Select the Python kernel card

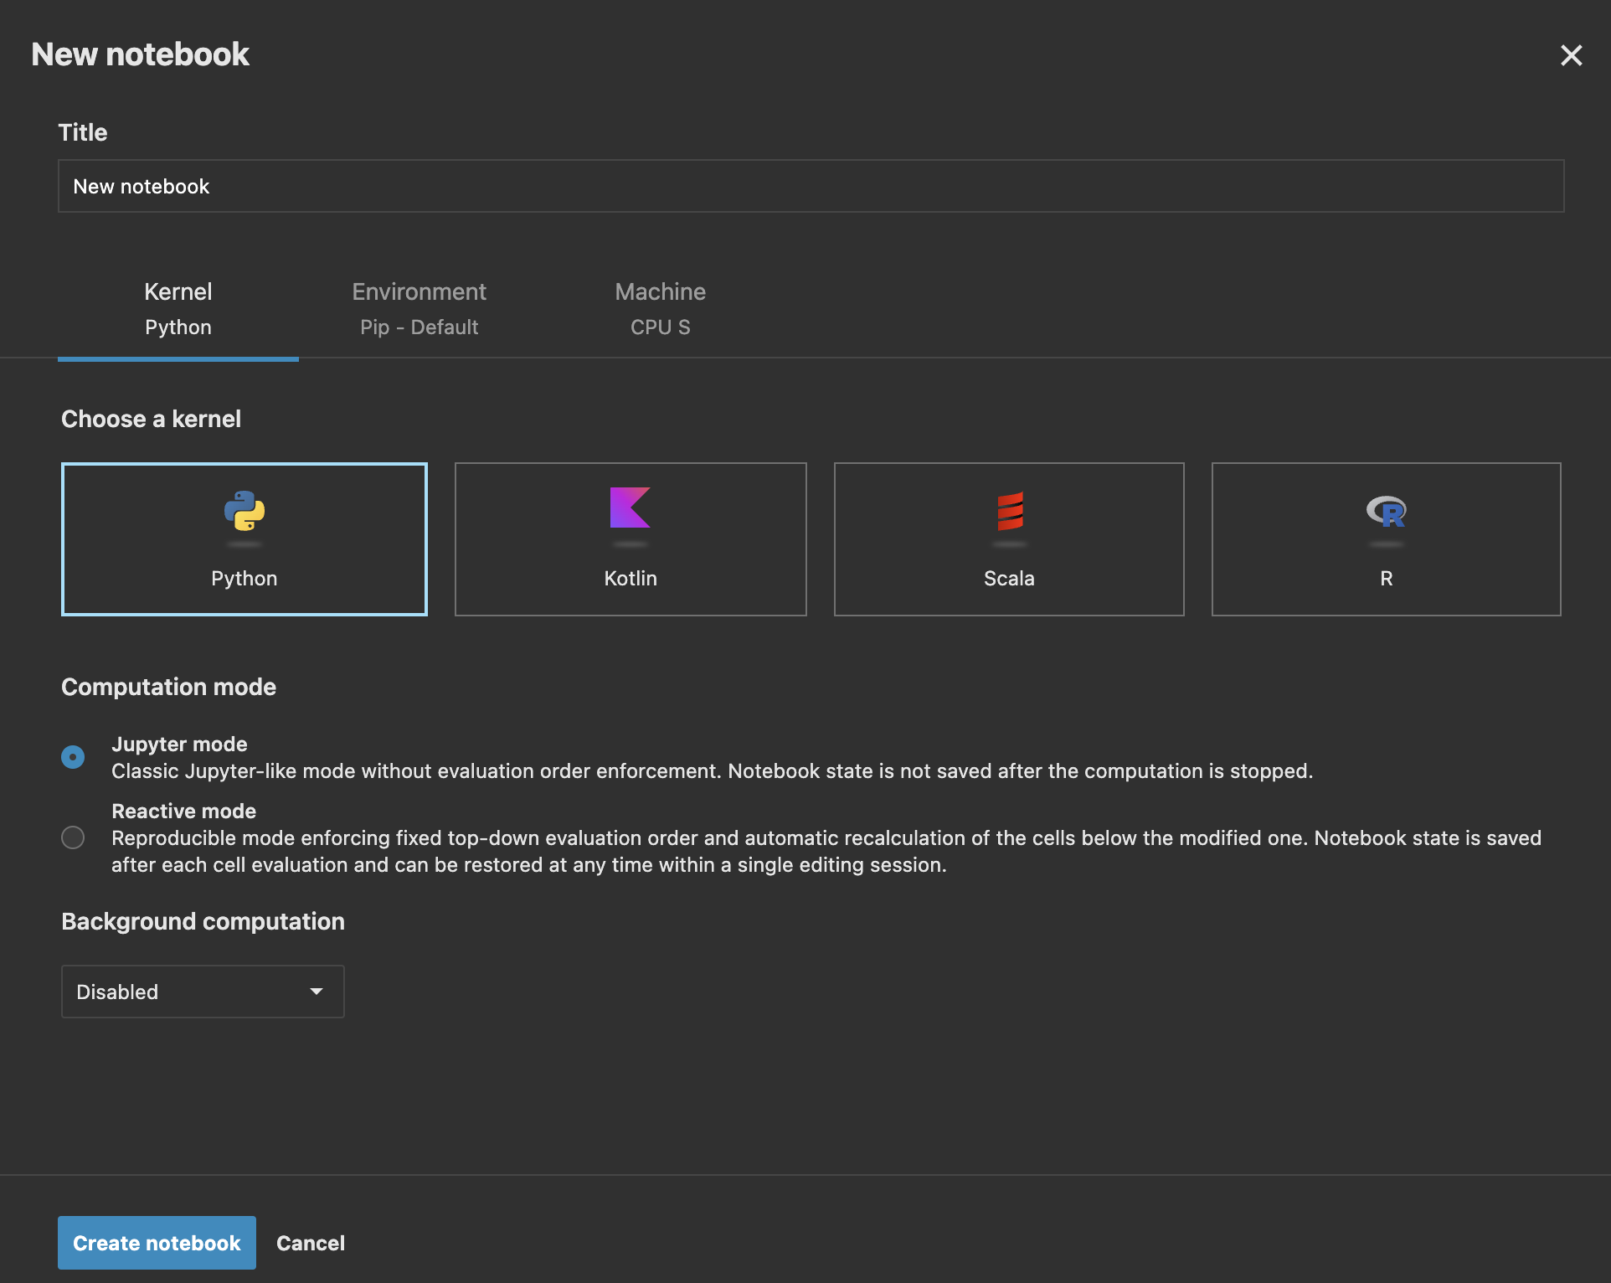point(244,538)
